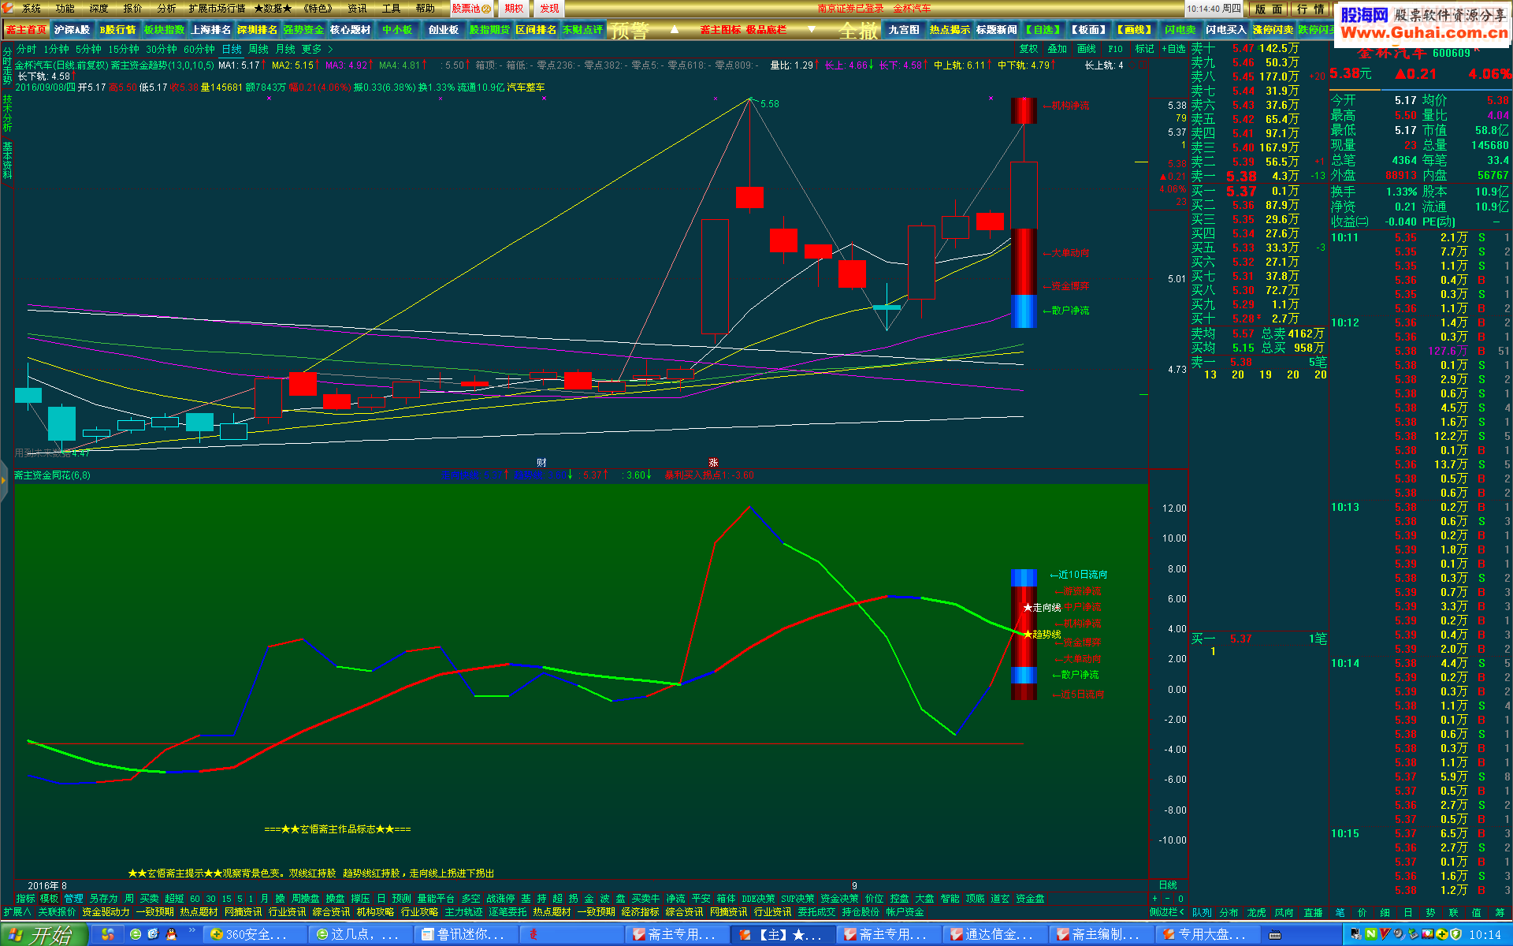Open the 队列 order queue tab
The width and height of the screenshot is (1513, 946).
point(1202,913)
